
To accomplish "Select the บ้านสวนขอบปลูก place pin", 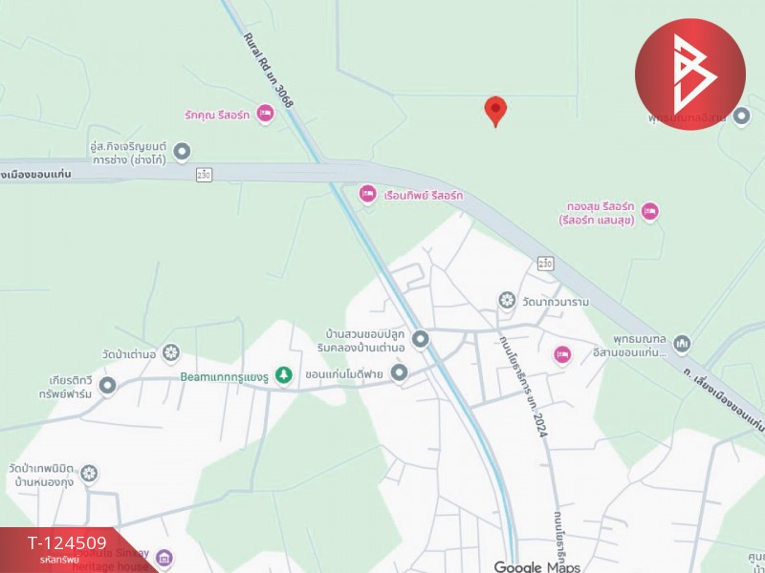I will click(x=420, y=340).
